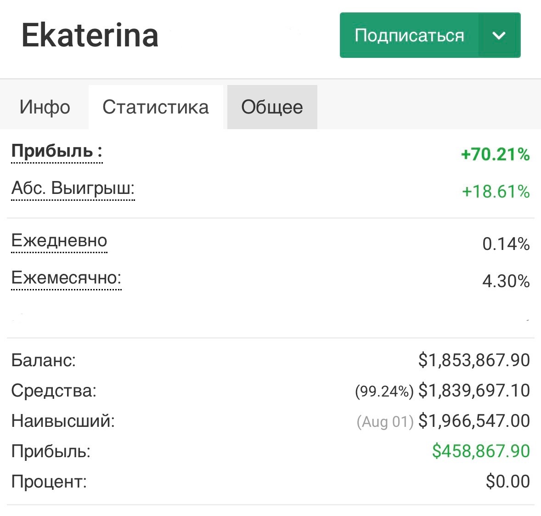Click the +18.61% absolute gain value
Image resolution: width=541 pixels, height=516 pixels.
tap(496, 191)
